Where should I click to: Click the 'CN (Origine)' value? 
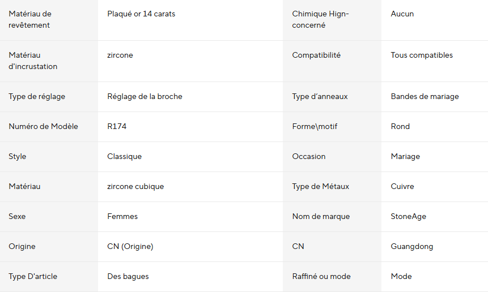(130, 247)
